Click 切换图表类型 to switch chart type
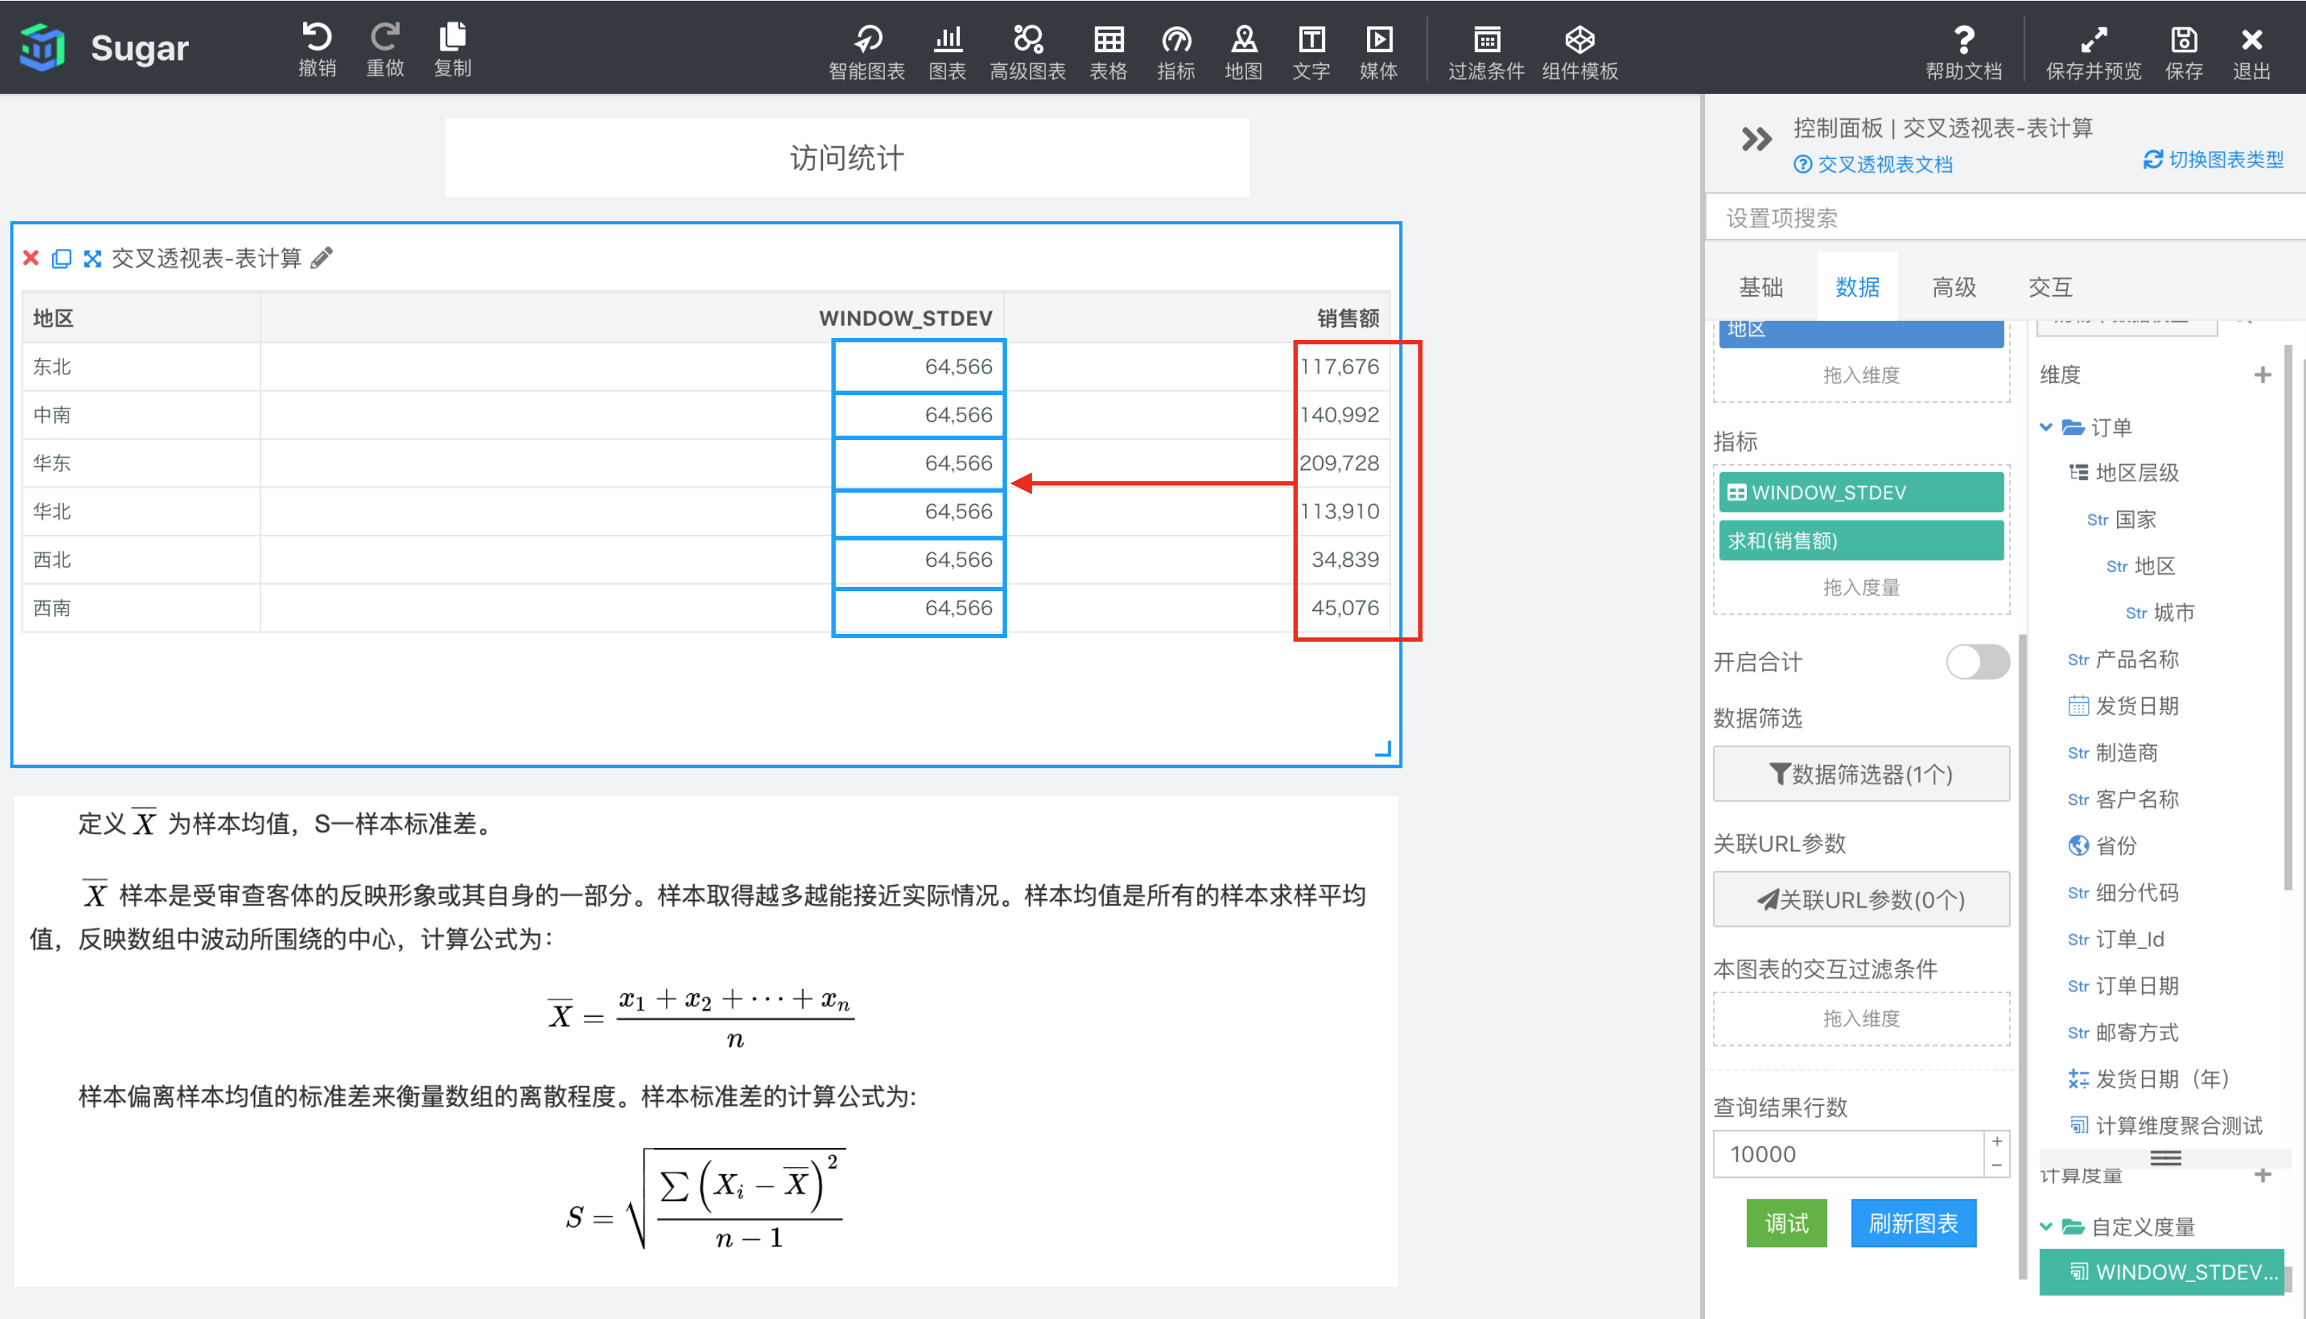The width and height of the screenshot is (2306, 1319). coord(2213,160)
